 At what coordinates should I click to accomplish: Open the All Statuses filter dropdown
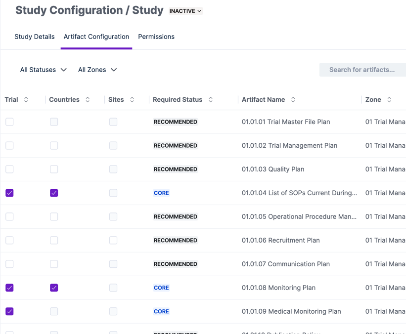[44, 70]
